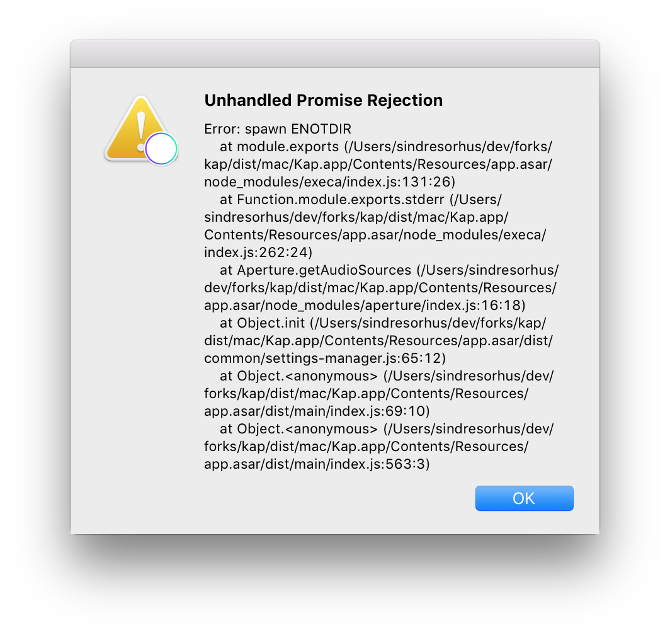The height and width of the screenshot is (635, 670).
Task: Click the line reading Error: spawn ENOTDIR
Action: tap(278, 129)
